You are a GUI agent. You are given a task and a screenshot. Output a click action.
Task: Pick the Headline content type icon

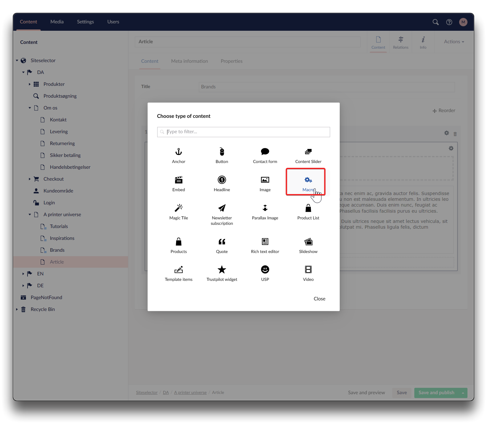pos(222,180)
